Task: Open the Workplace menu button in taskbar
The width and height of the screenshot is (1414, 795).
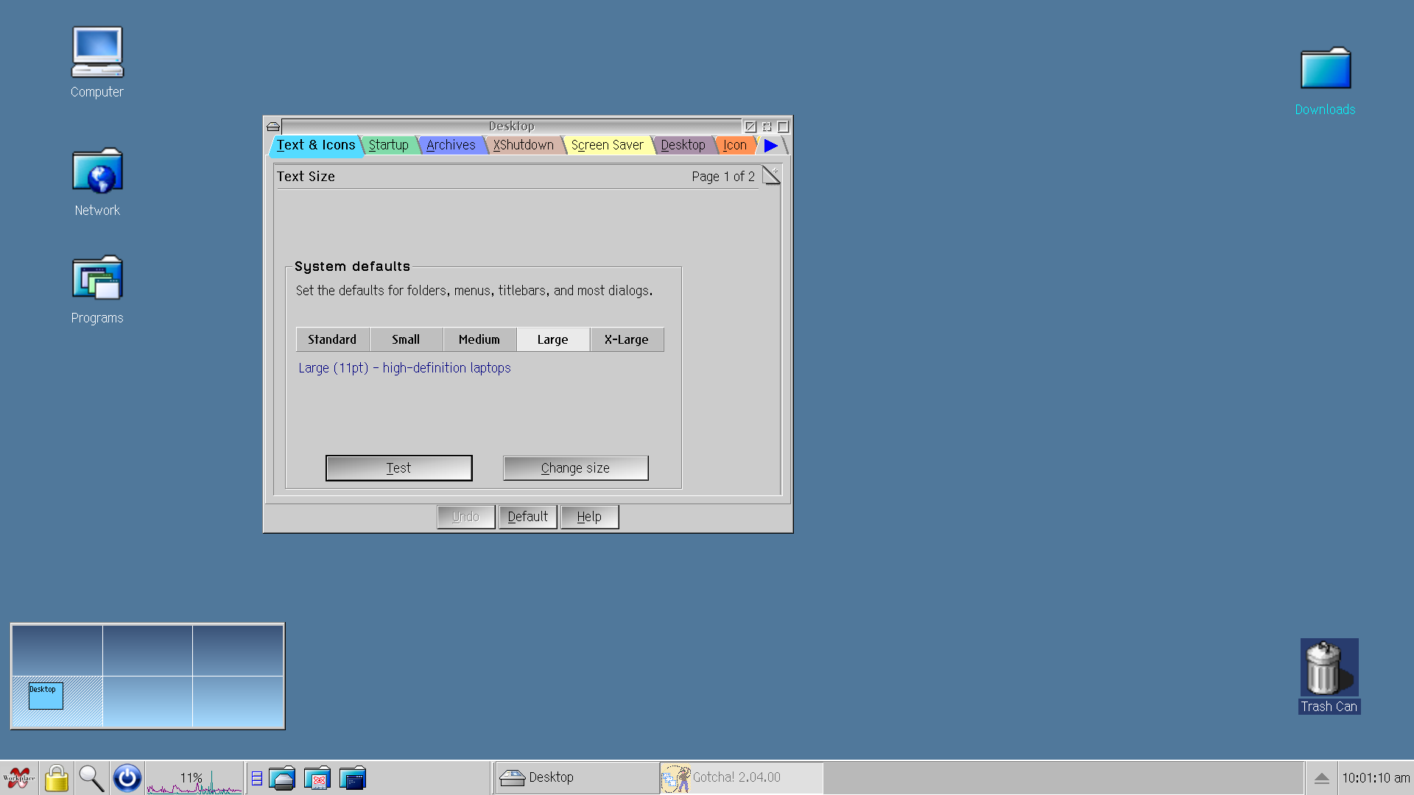Action: (19, 778)
